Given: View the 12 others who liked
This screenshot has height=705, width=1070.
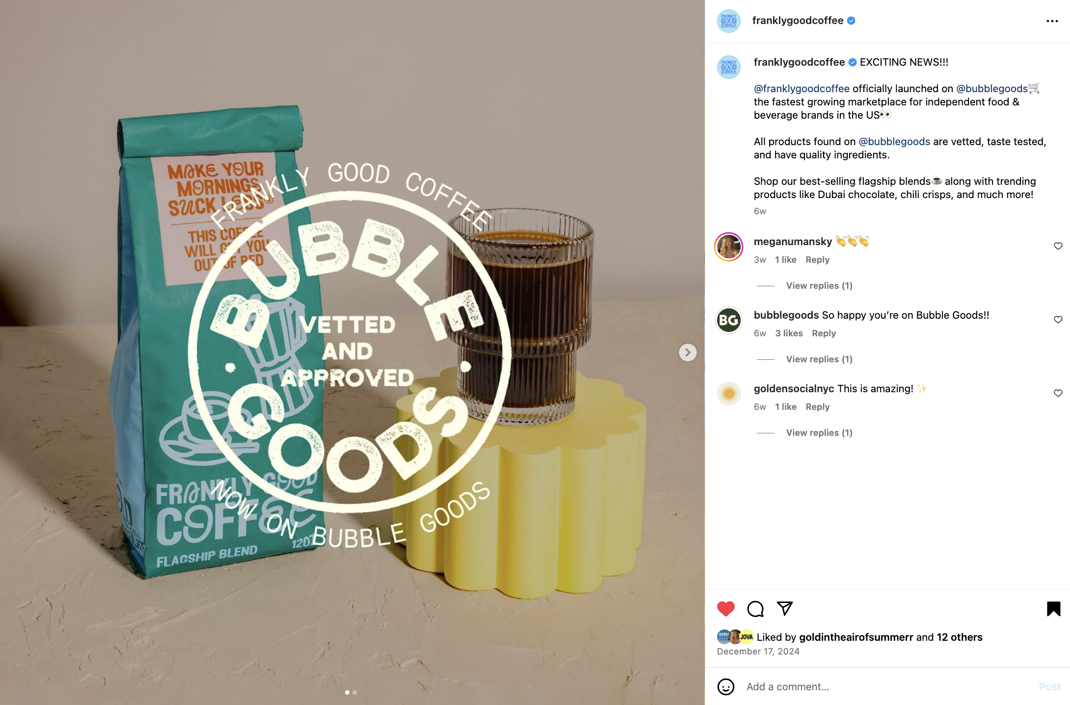Looking at the screenshot, I should pyautogui.click(x=959, y=637).
